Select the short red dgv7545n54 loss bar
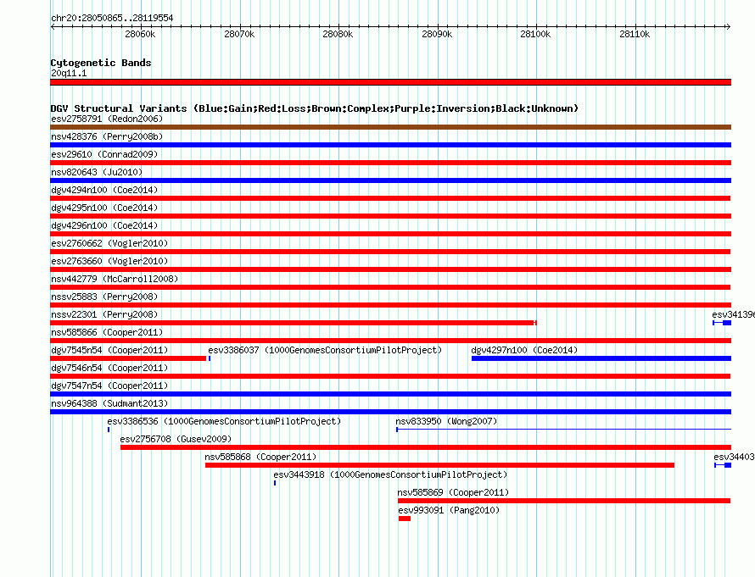This screenshot has width=755, height=577. [x=128, y=358]
